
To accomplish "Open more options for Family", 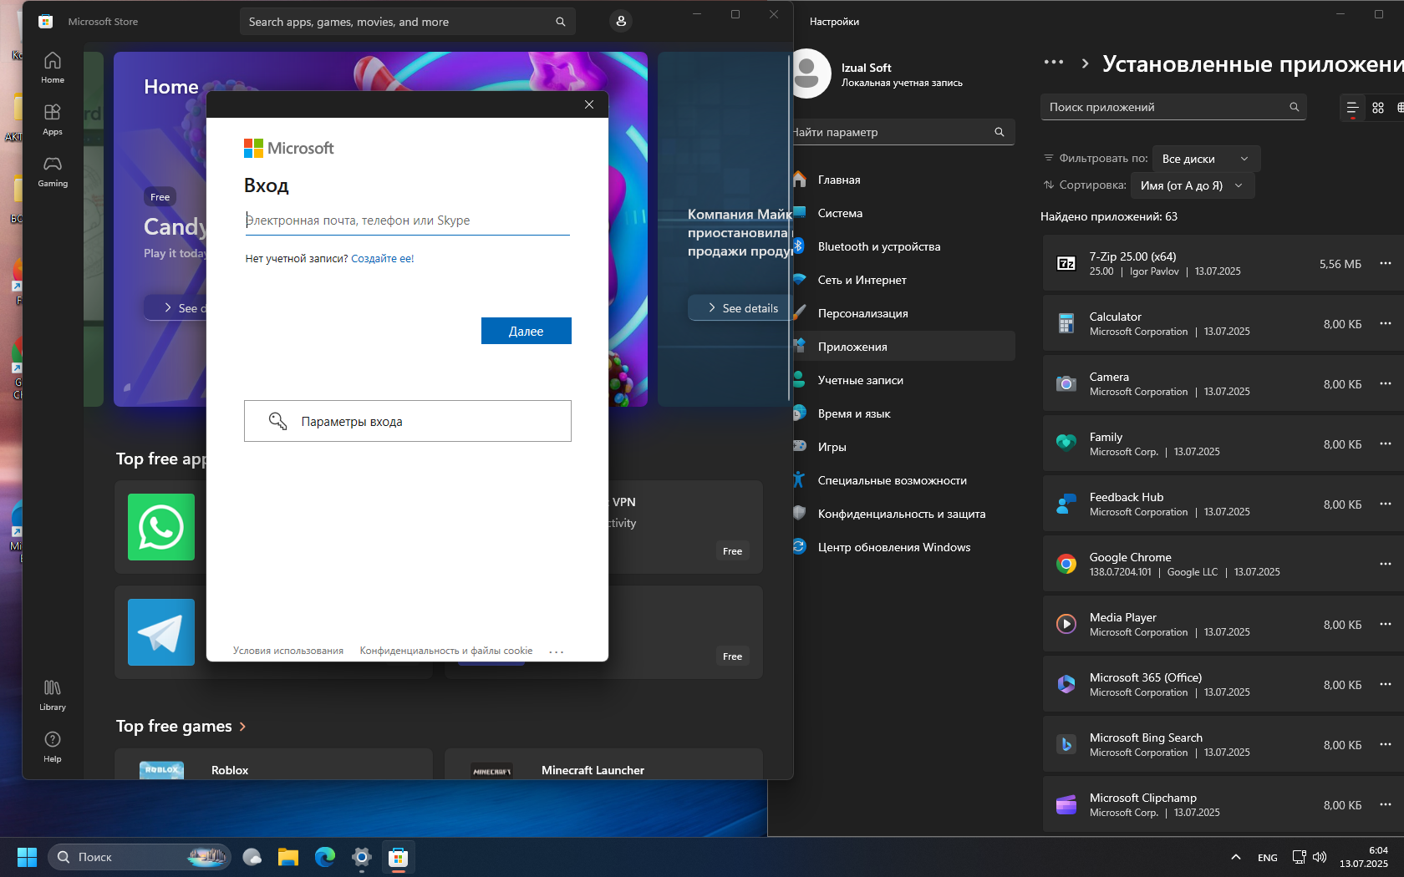I will [1385, 444].
